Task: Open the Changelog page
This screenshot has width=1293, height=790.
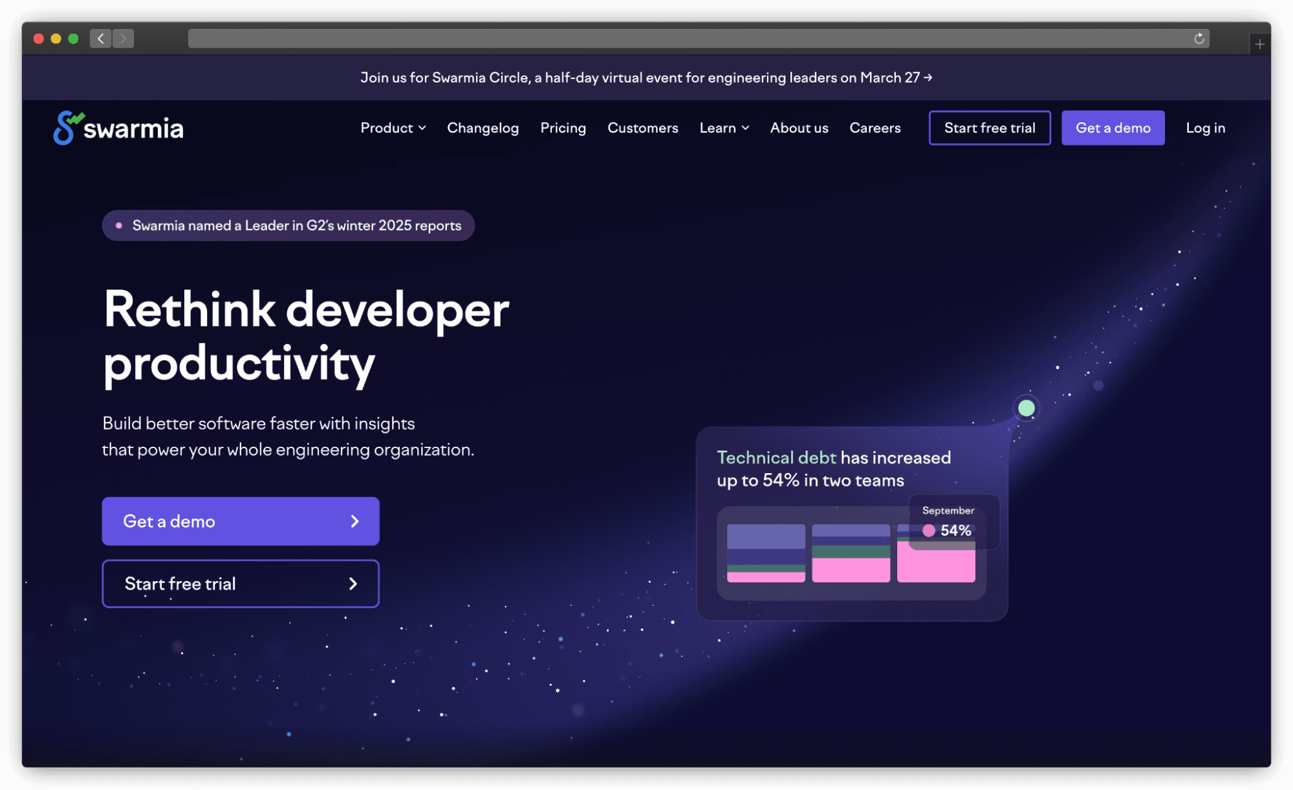Action: 483,128
